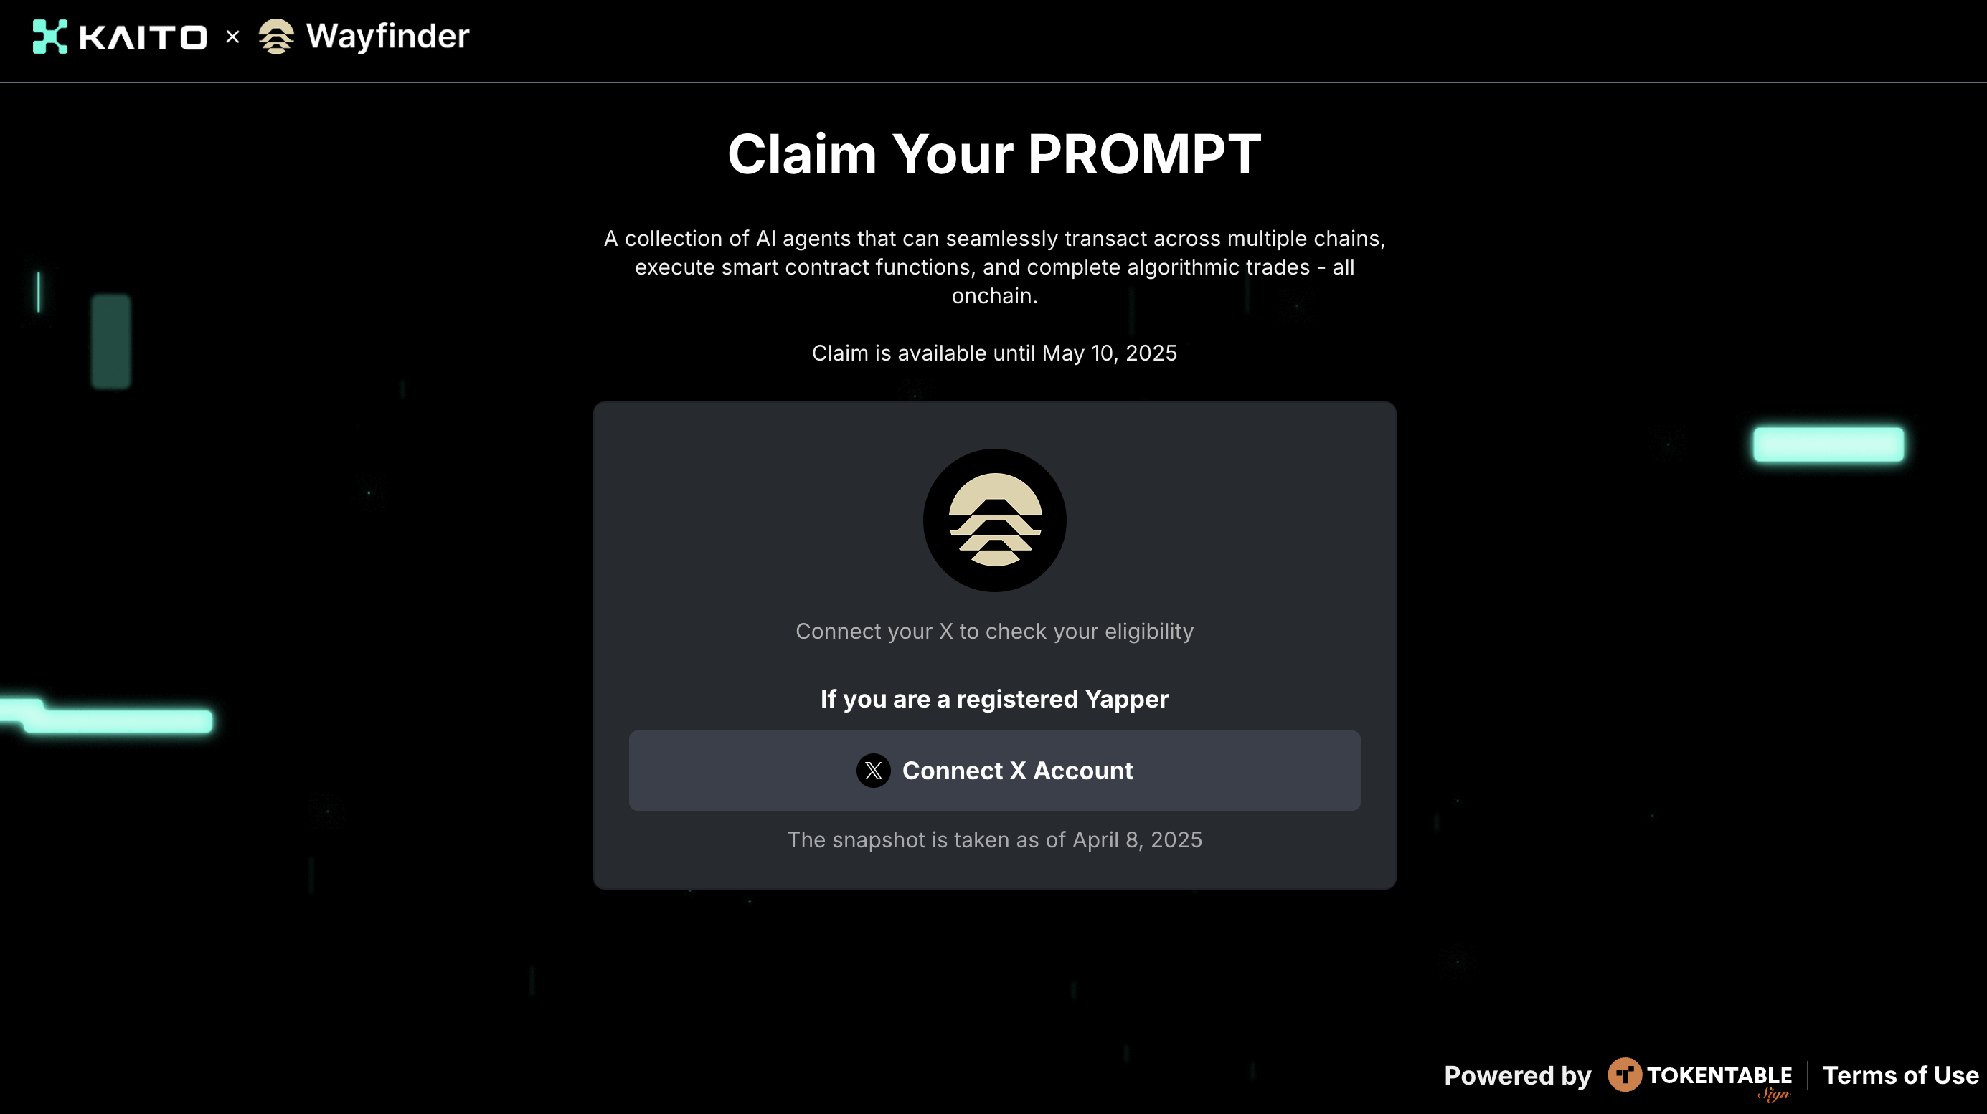Click the orange TokenTable logo icon
The height and width of the screenshot is (1114, 1987).
[x=1625, y=1074]
